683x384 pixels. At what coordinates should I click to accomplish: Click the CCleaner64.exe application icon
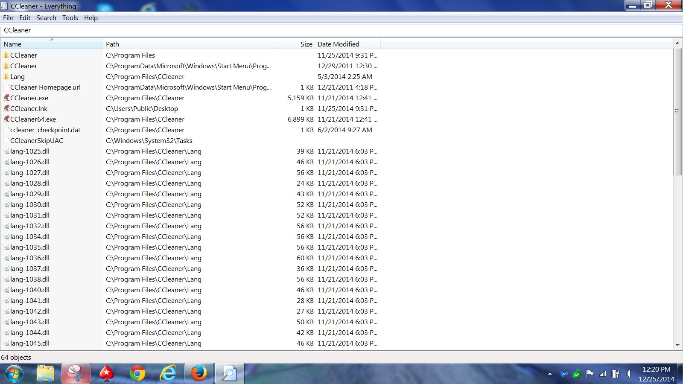(x=6, y=119)
